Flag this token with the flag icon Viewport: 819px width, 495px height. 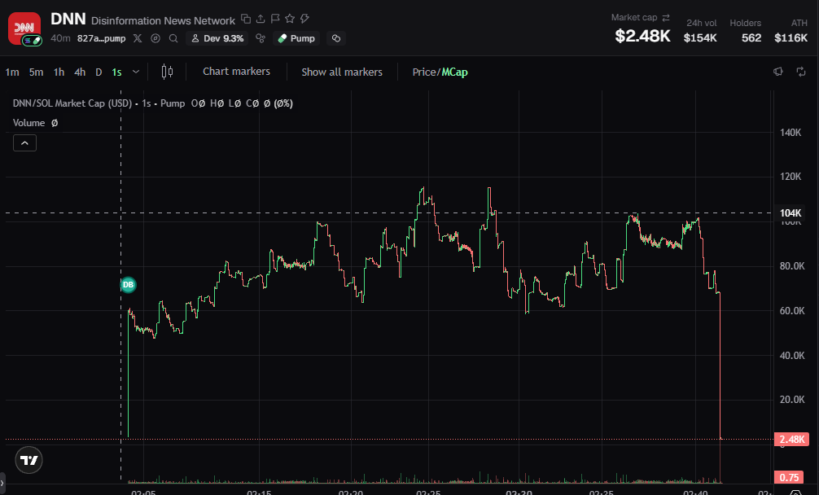[275, 19]
